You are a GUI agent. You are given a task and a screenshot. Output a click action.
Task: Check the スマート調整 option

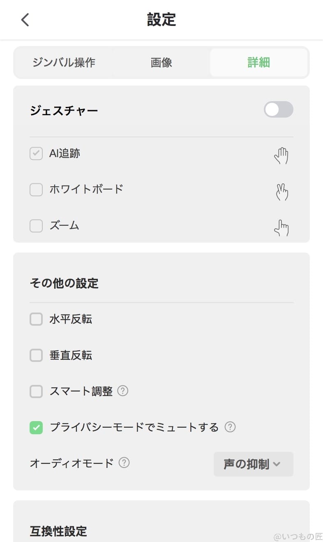36,391
